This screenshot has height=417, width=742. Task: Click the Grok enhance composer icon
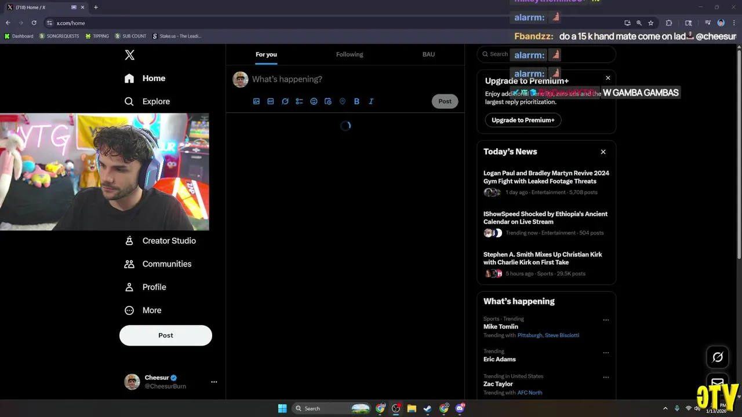pyautogui.click(x=285, y=101)
